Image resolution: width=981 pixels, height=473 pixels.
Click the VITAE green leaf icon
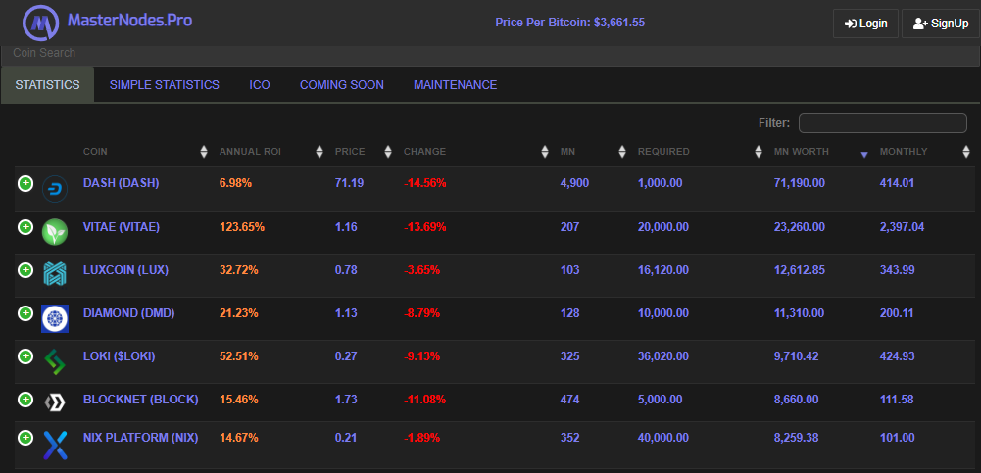tap(55, 232)
